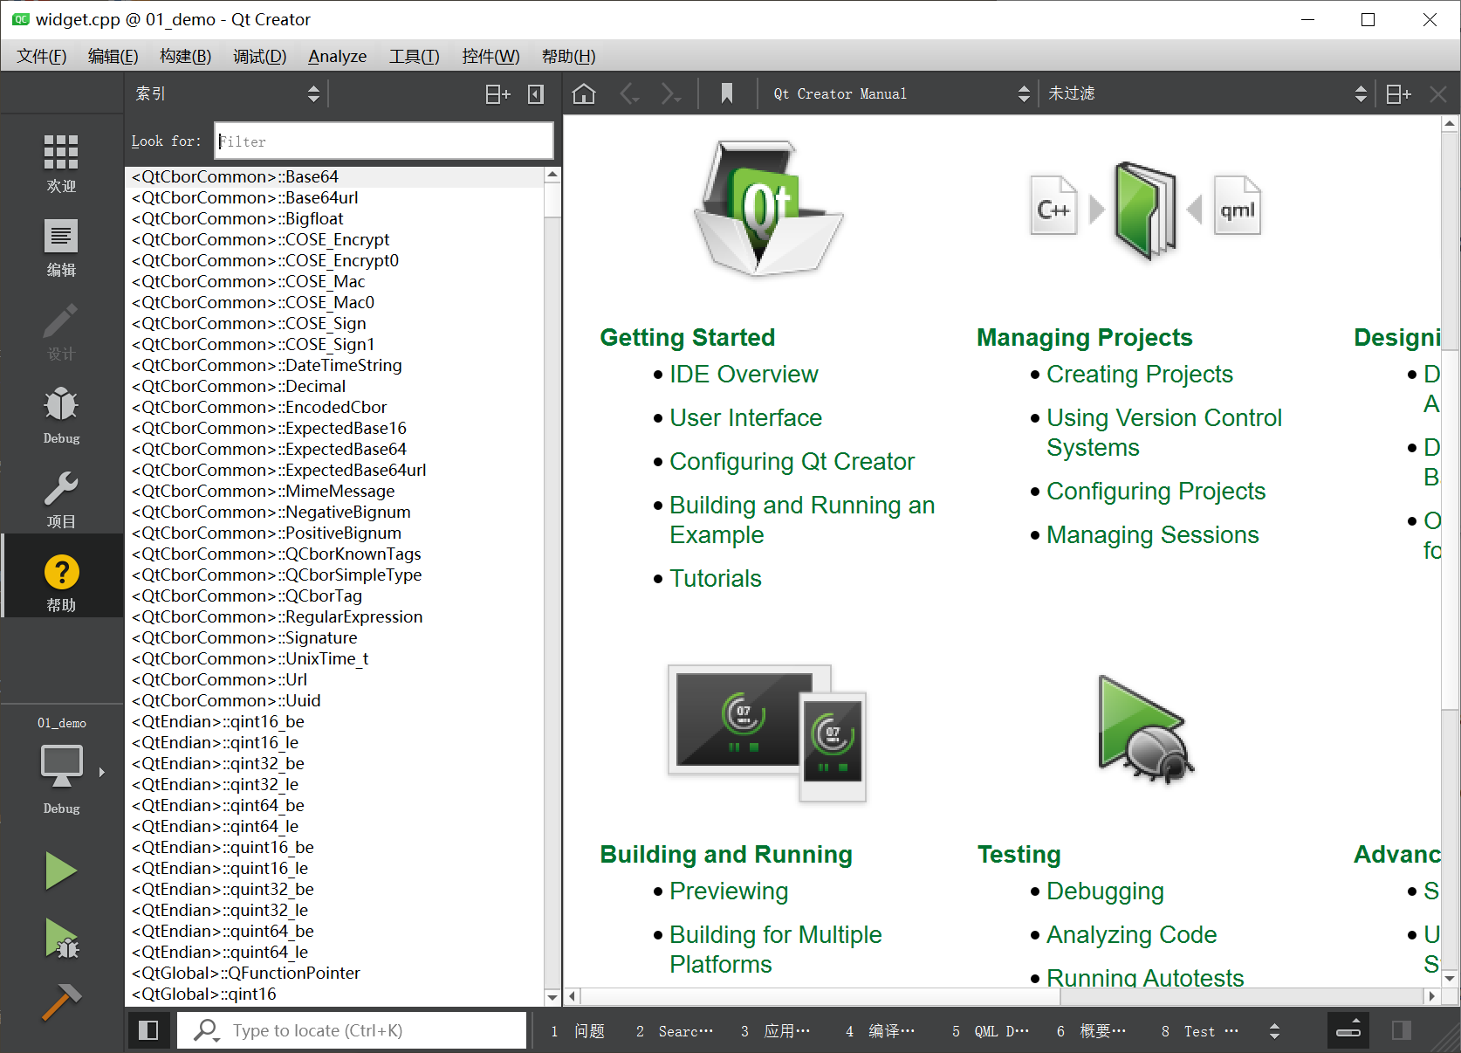The width and height of the screenshot is (1461, 1053).
Task: Open the Projects (项目) wrench mode
Action: tap(61, 499)
